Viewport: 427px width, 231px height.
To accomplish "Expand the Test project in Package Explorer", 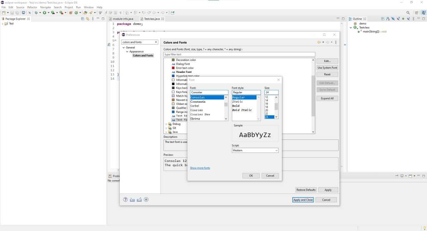I will coord(3,24).
